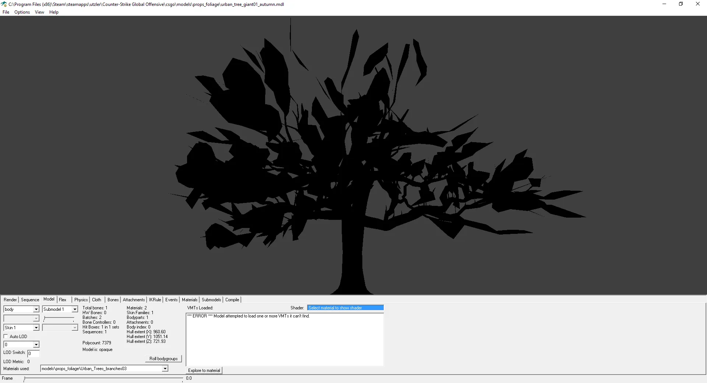Click the LOD Switch input field
The image size is (707, 383).
(34, 354)
